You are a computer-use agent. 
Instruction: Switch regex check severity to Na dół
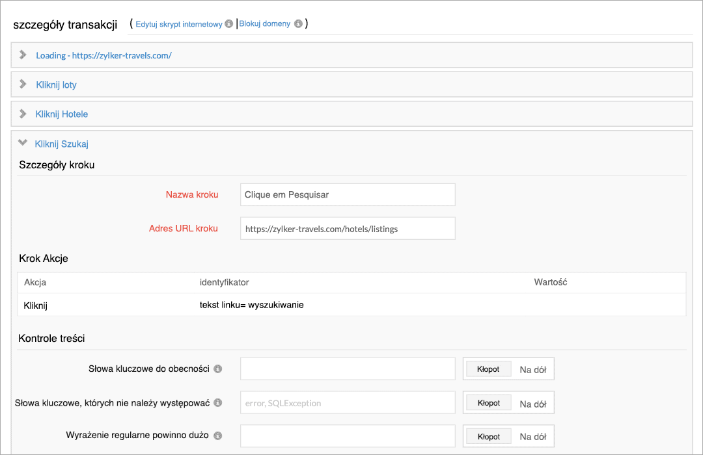click(x=532, y=435)
